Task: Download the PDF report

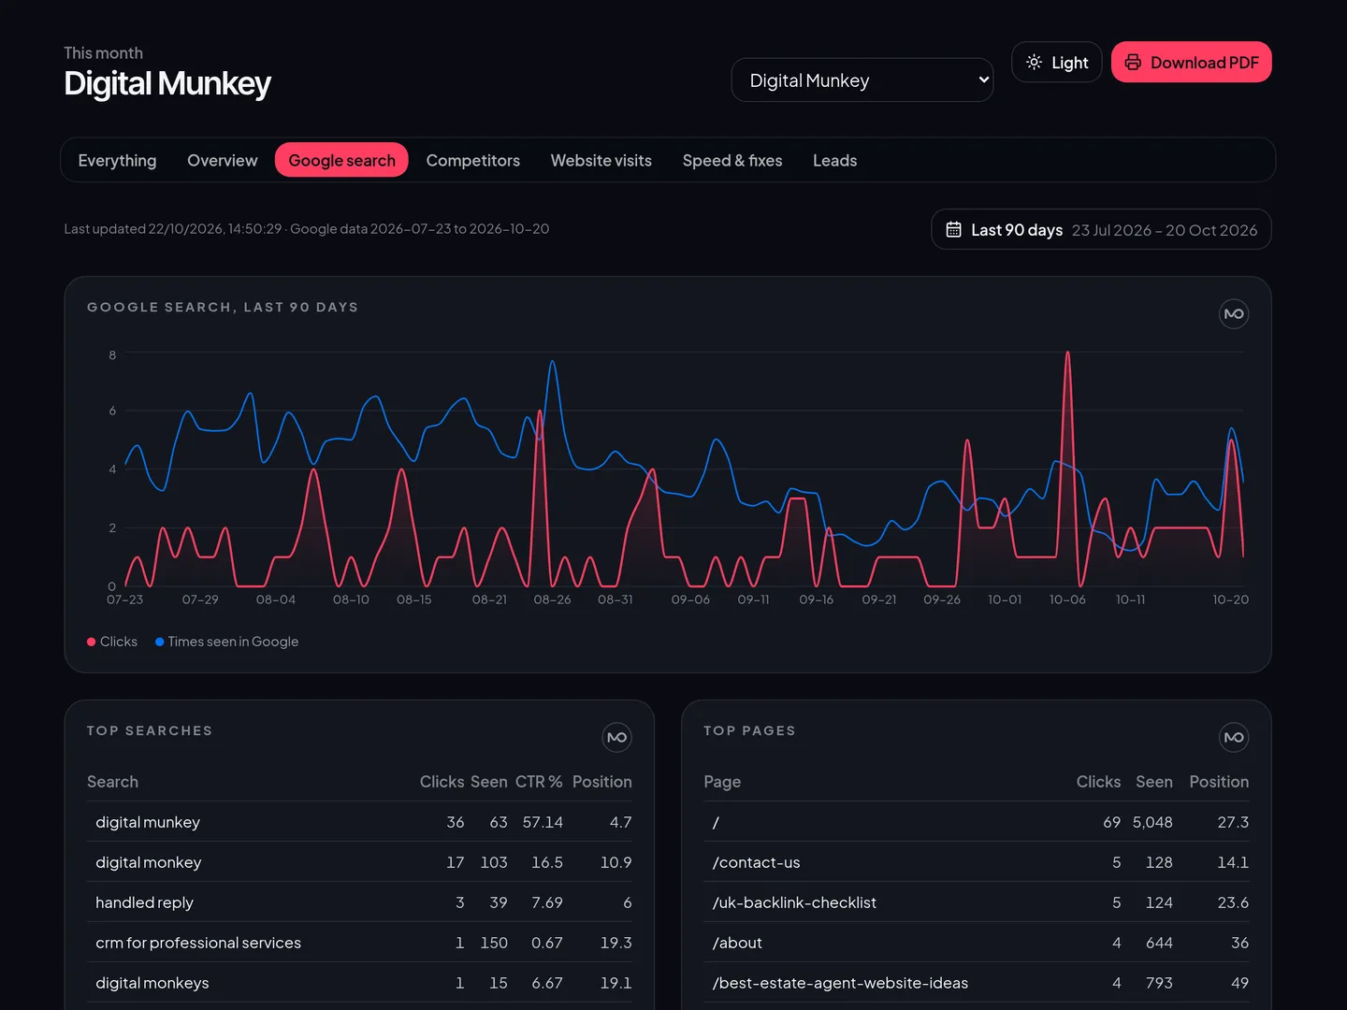Action: coord(1192,62)
